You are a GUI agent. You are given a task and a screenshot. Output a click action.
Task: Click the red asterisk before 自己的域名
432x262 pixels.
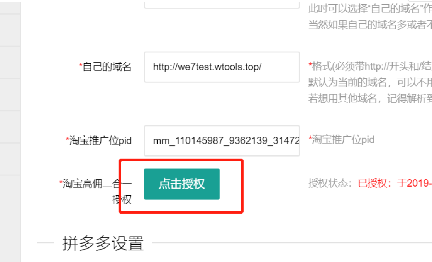pyautogui.click(x=81, y=65)
